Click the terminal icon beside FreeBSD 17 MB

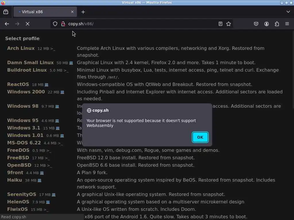tap(47, 158)
